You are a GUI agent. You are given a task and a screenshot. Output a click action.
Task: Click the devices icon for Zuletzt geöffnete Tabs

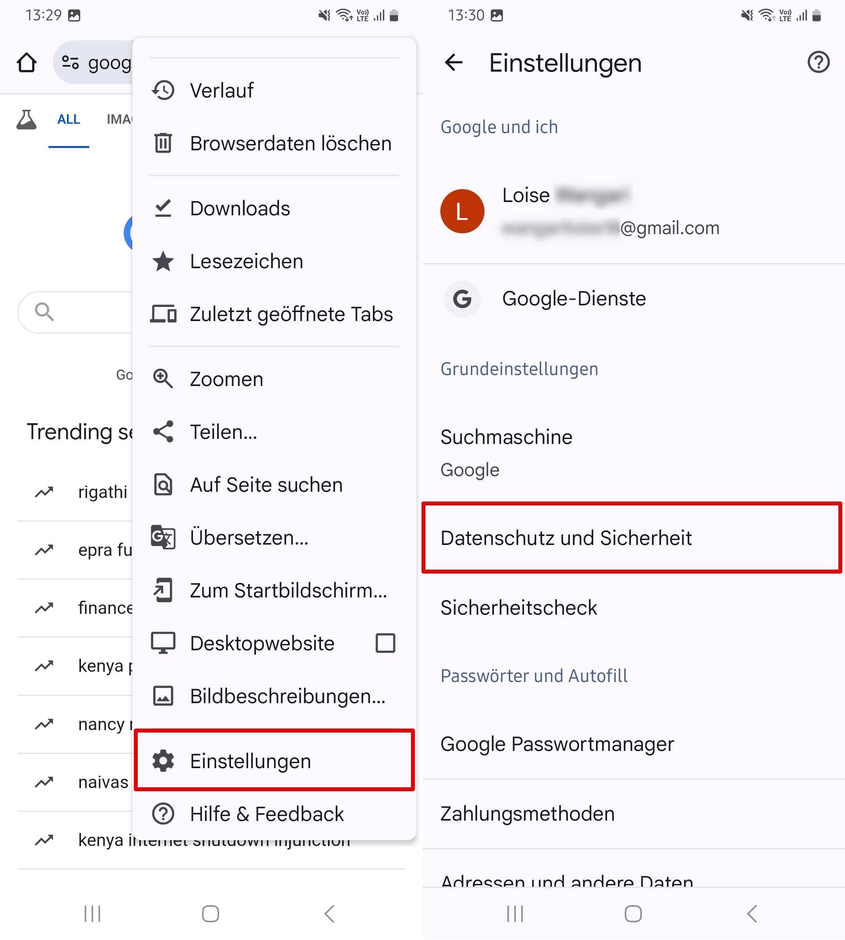[163, 314]
